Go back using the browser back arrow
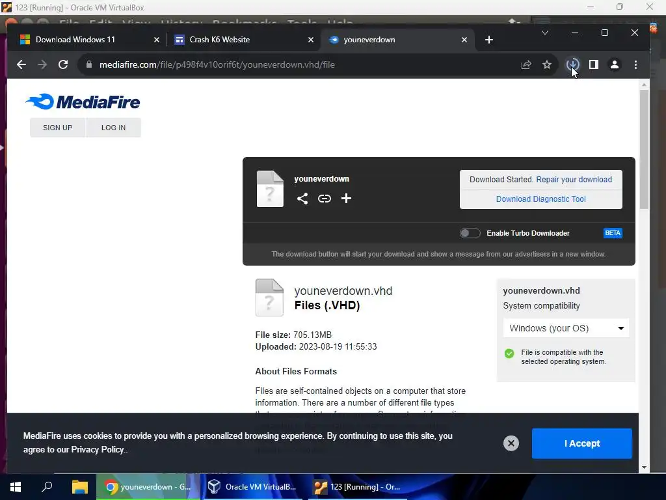Screen dimensions: 666x500 click(21, 64)
